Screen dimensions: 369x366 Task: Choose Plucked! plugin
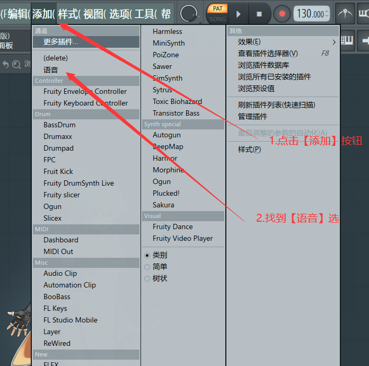(x=183, y=194)
